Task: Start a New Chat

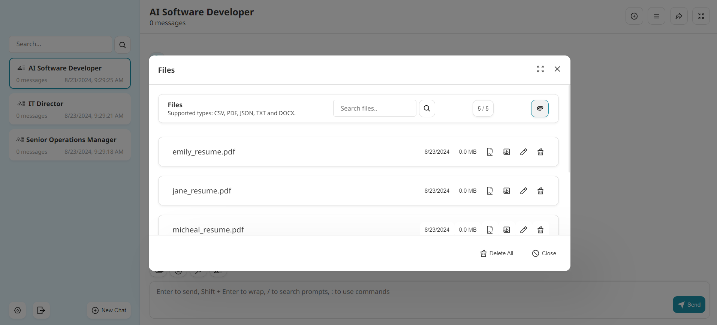Action: point(109,310)
